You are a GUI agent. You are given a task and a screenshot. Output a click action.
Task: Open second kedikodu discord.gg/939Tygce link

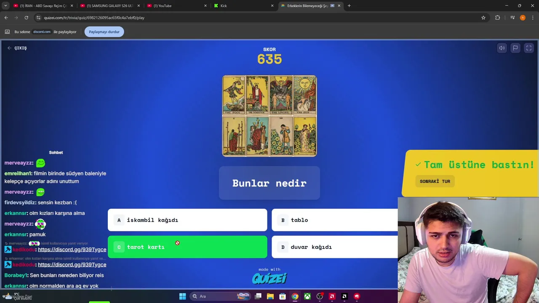pos(72,265)
